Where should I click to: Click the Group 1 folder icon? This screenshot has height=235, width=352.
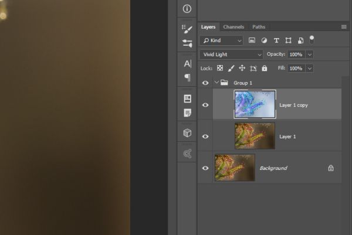coord(224,83)
